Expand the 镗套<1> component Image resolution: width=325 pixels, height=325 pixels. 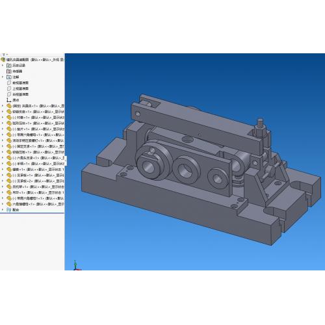point(3,170)
